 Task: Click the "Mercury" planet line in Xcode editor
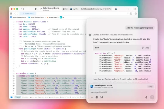click(x=53, y=78)
